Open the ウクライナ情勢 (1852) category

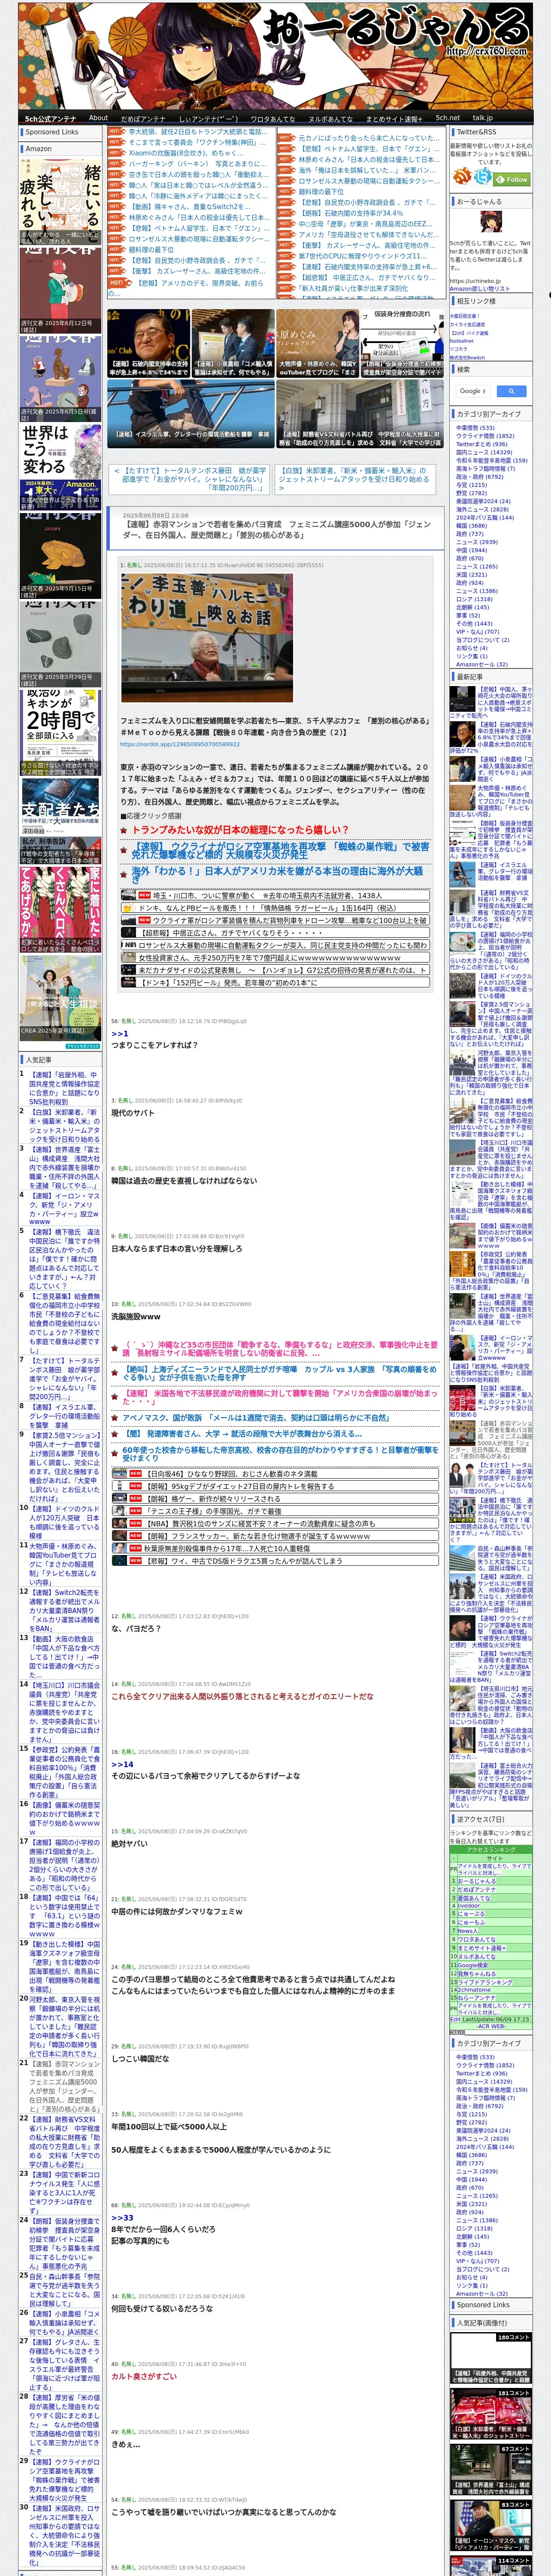pos(485,436)
